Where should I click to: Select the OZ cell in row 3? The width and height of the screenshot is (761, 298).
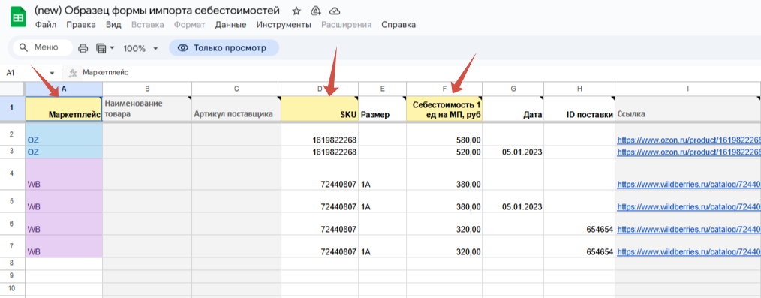pyautogui.click(x=64, y=152)
